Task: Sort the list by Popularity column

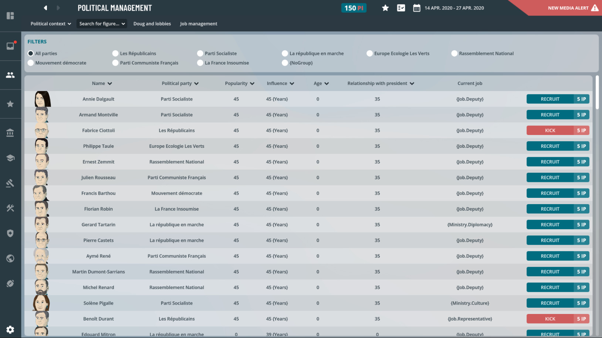Action: [239, 84]
